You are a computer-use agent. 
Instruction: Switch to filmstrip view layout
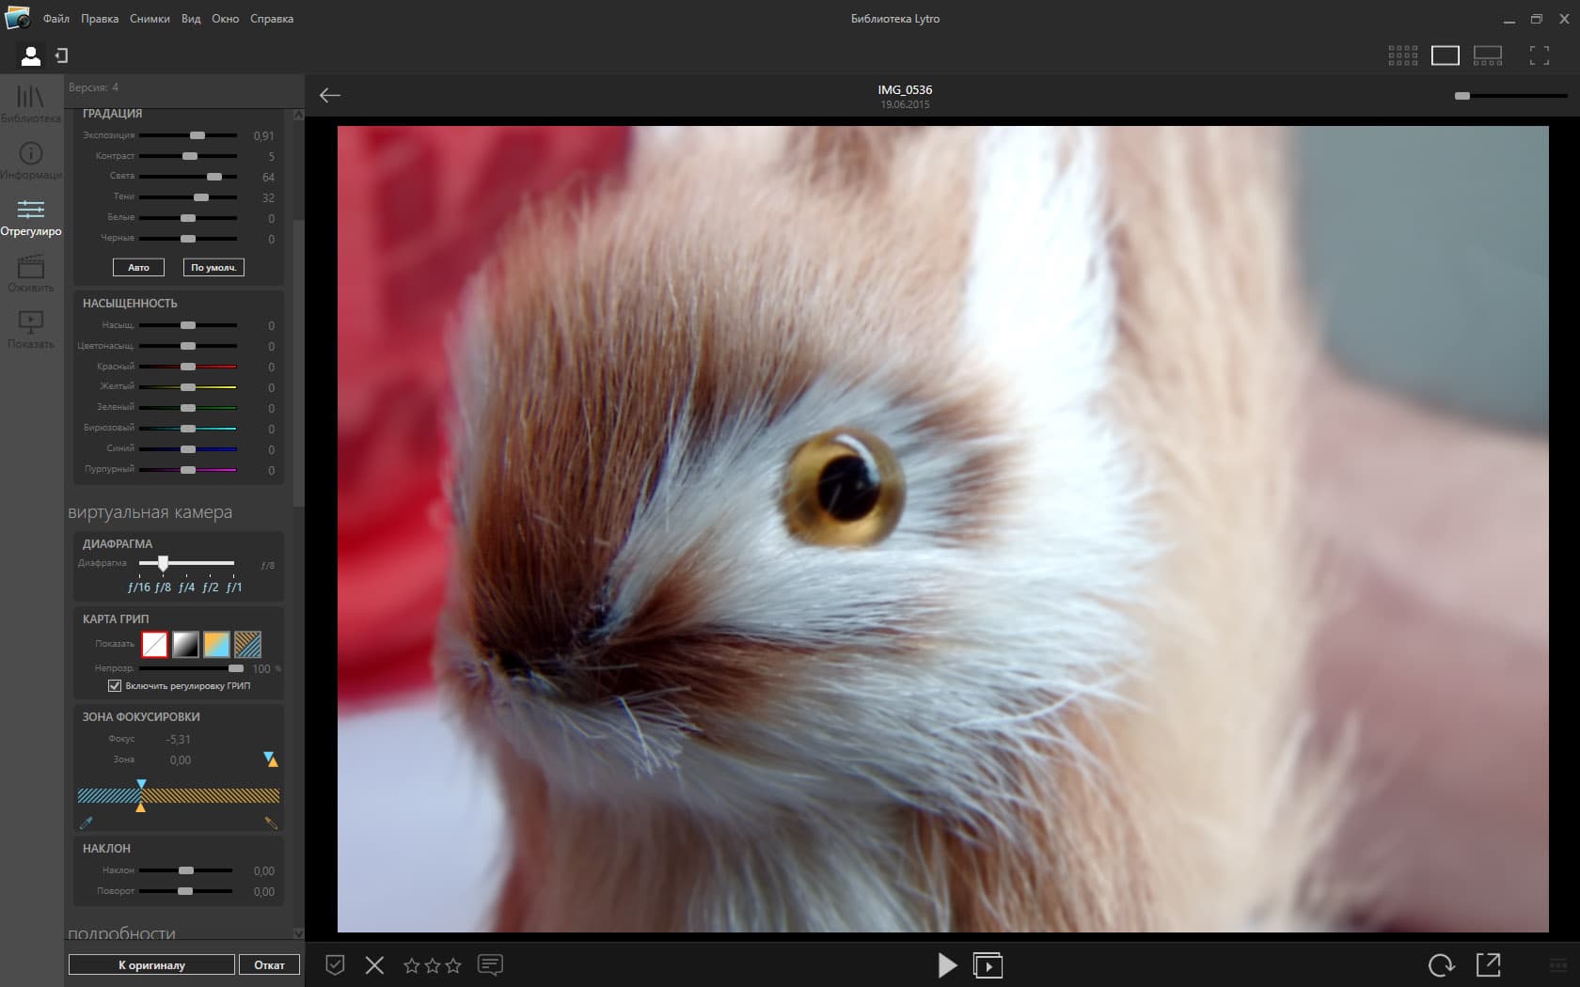(x=1488, y=55)
